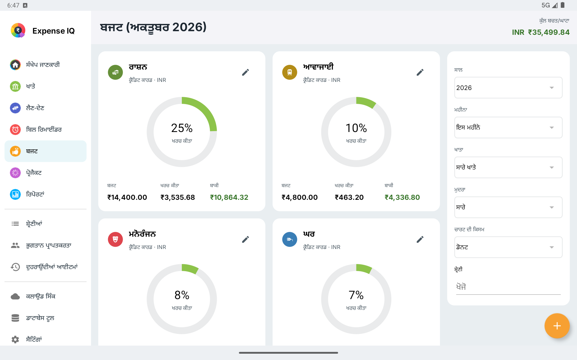Click the 25% ਰਾਸ਼ਨ donut chart

tap(182, 132)
